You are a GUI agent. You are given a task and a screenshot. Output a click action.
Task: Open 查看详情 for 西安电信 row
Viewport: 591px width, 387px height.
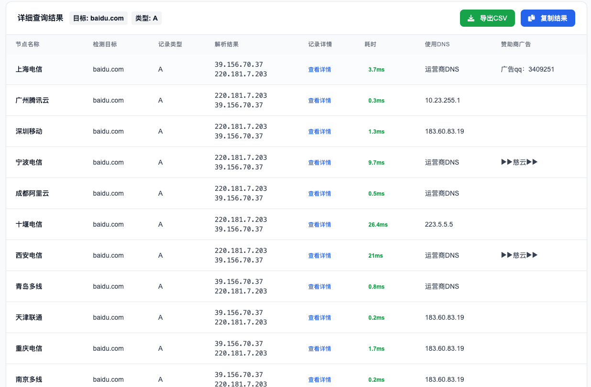pos(319,256)
